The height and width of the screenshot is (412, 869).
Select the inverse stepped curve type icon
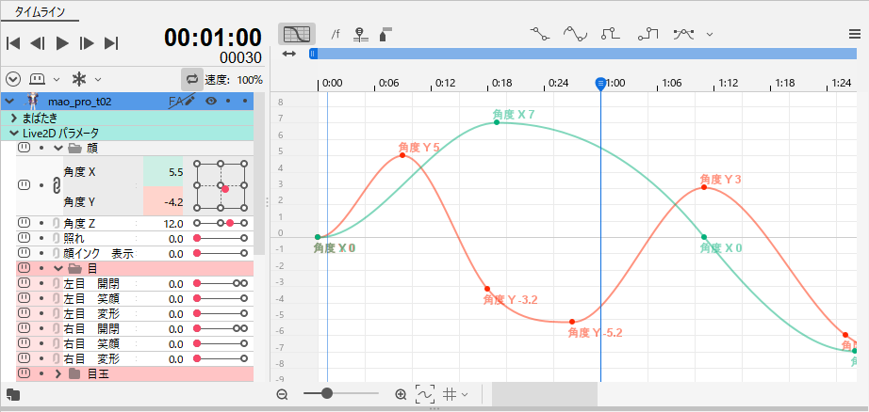648,34
